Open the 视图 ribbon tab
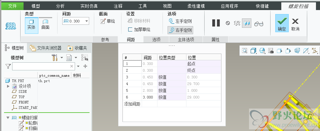 (167, 6)
